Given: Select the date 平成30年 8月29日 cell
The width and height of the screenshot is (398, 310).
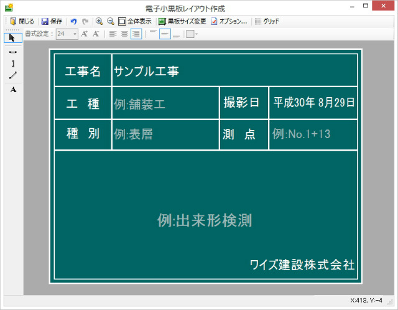Looking at the screenshot, I should point(313,103).
